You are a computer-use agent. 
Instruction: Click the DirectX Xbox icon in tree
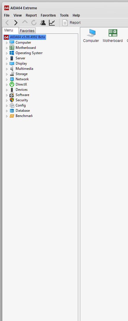12,85
